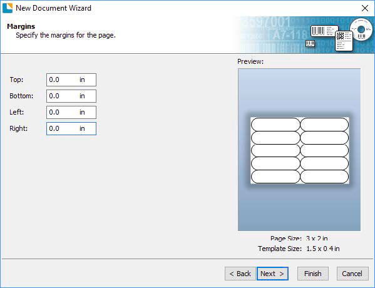Select the Bottom margin input field
The image size is (375, 288).
tap(71, 96)
